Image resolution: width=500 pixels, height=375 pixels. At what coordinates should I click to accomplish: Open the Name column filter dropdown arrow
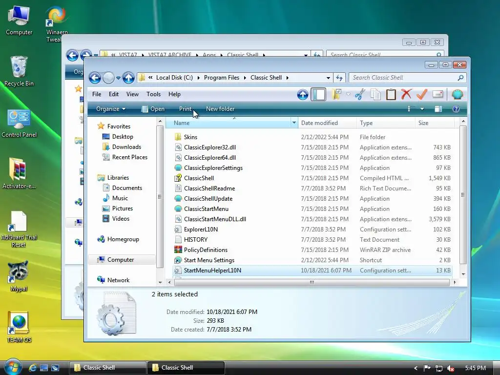pos(294,123)
